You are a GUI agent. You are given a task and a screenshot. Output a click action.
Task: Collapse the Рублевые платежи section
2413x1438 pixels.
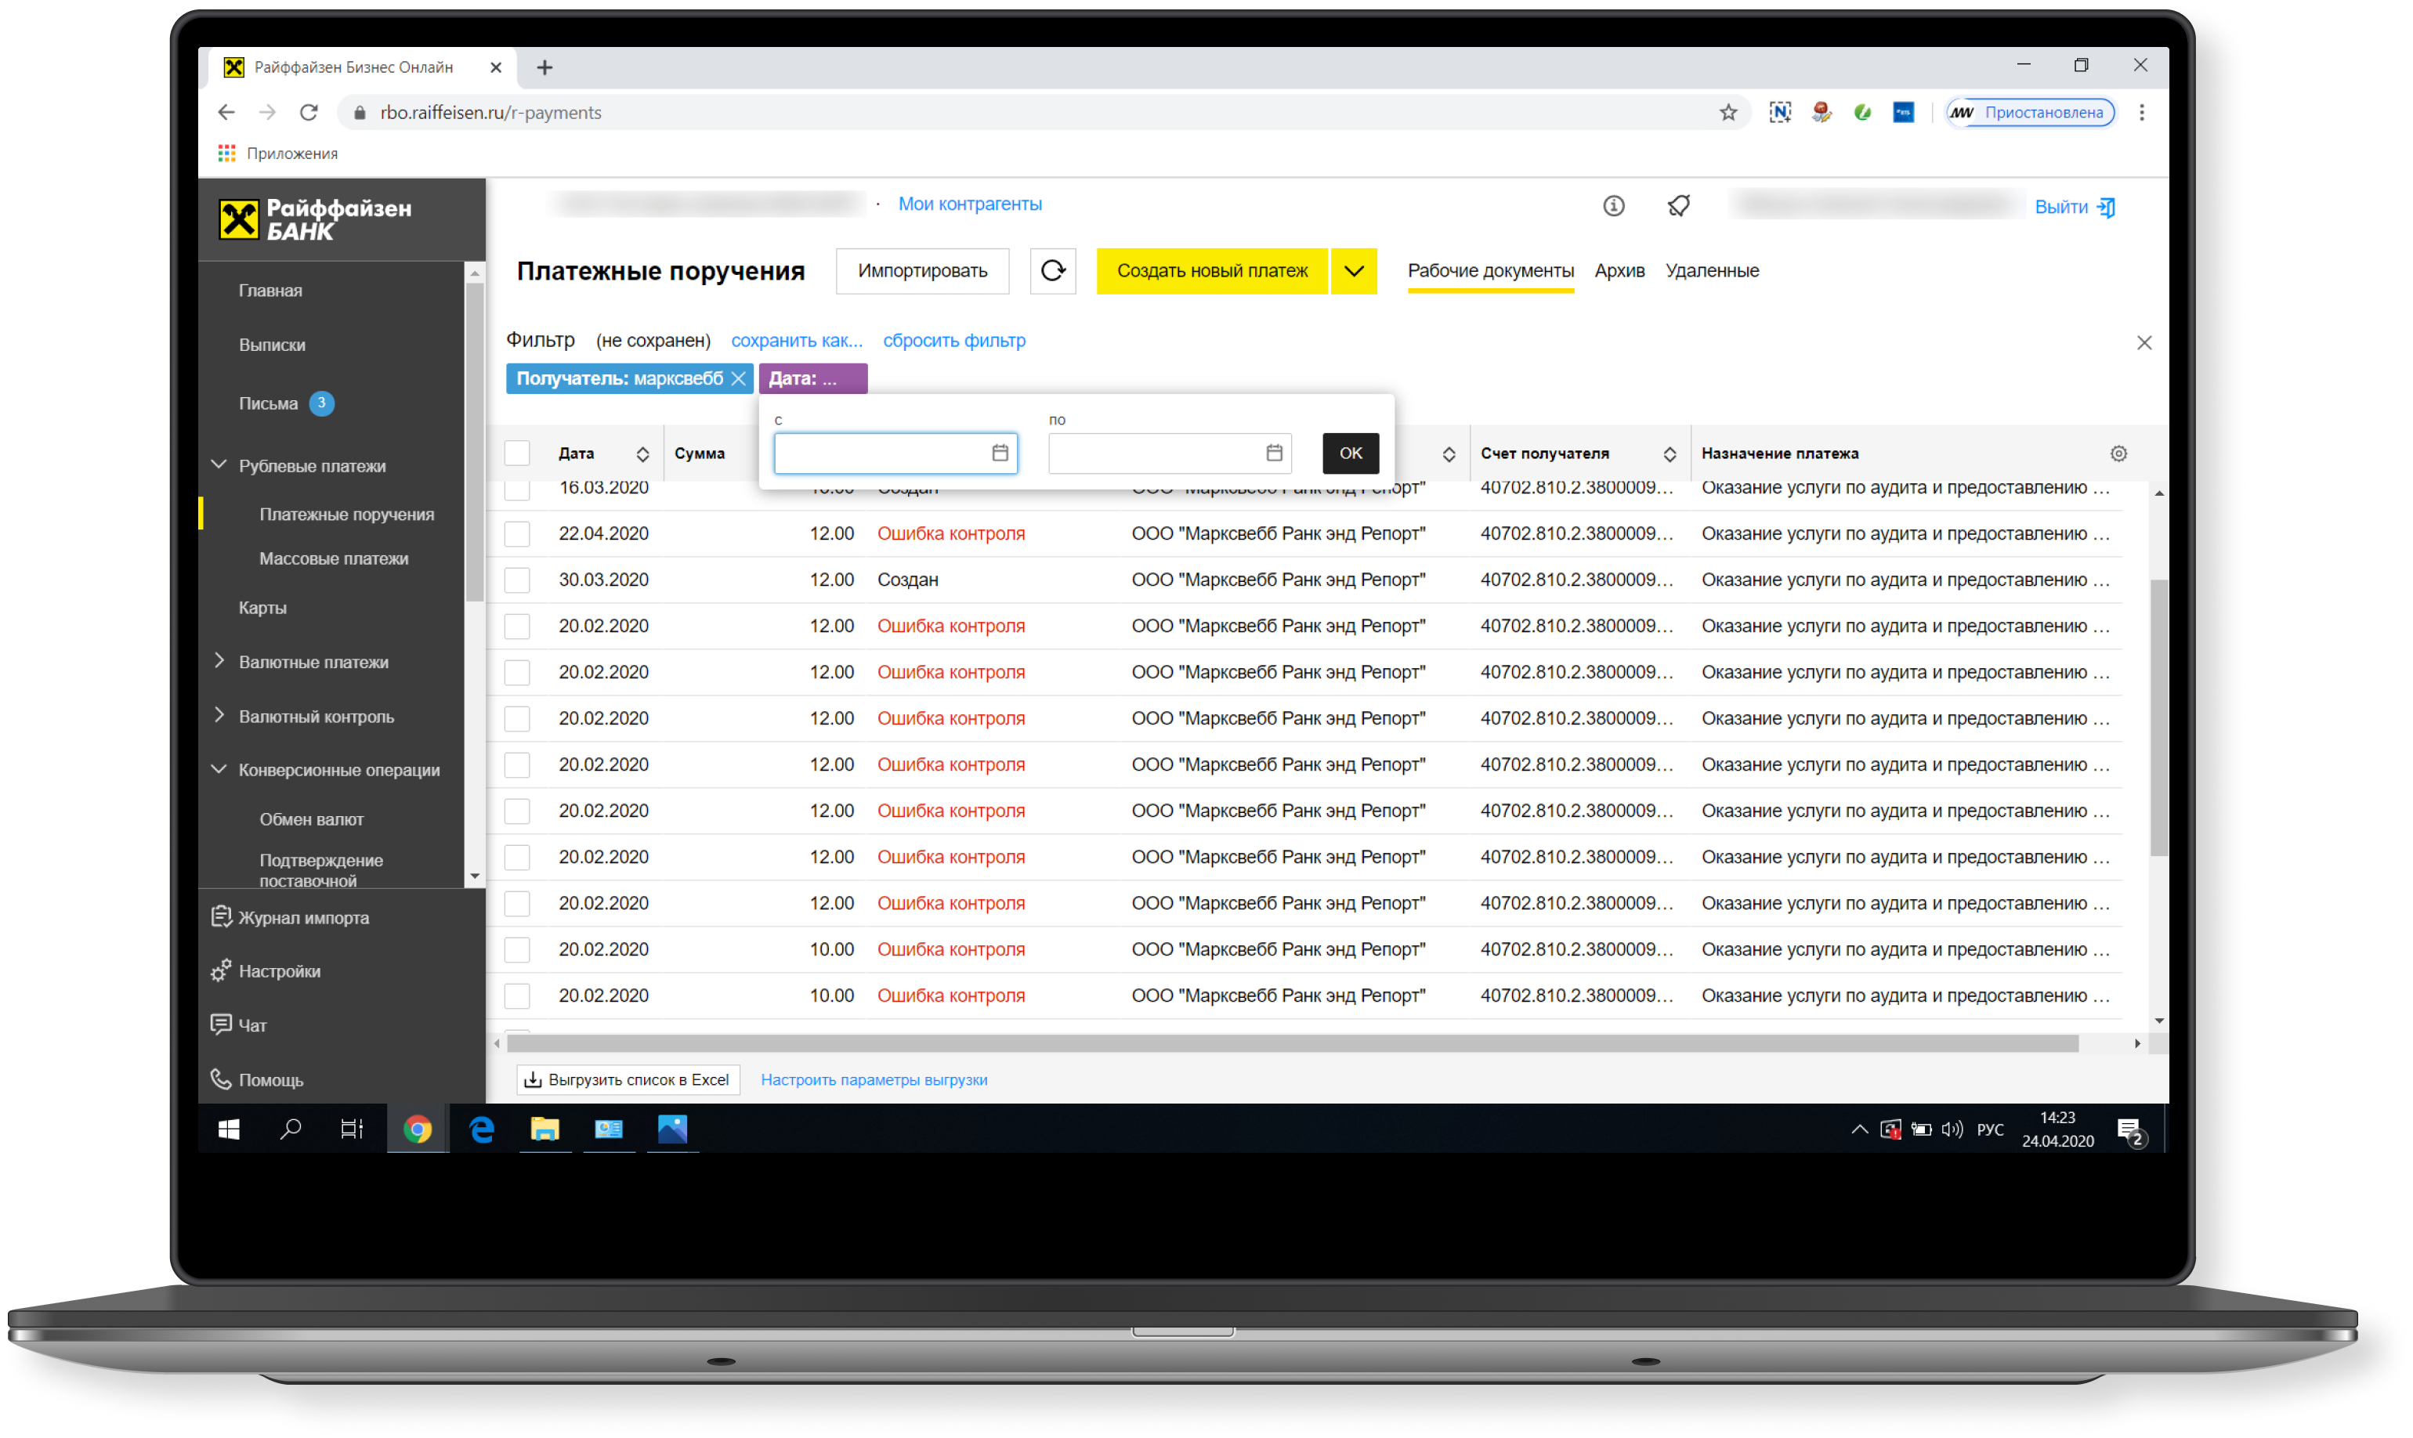click(x=219, y=466)
